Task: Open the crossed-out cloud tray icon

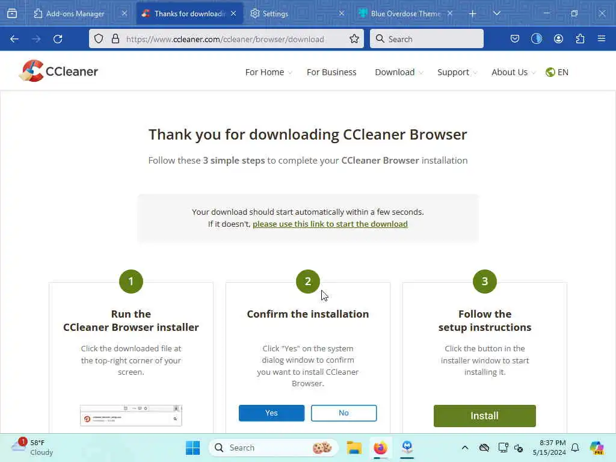Action: 484,448
